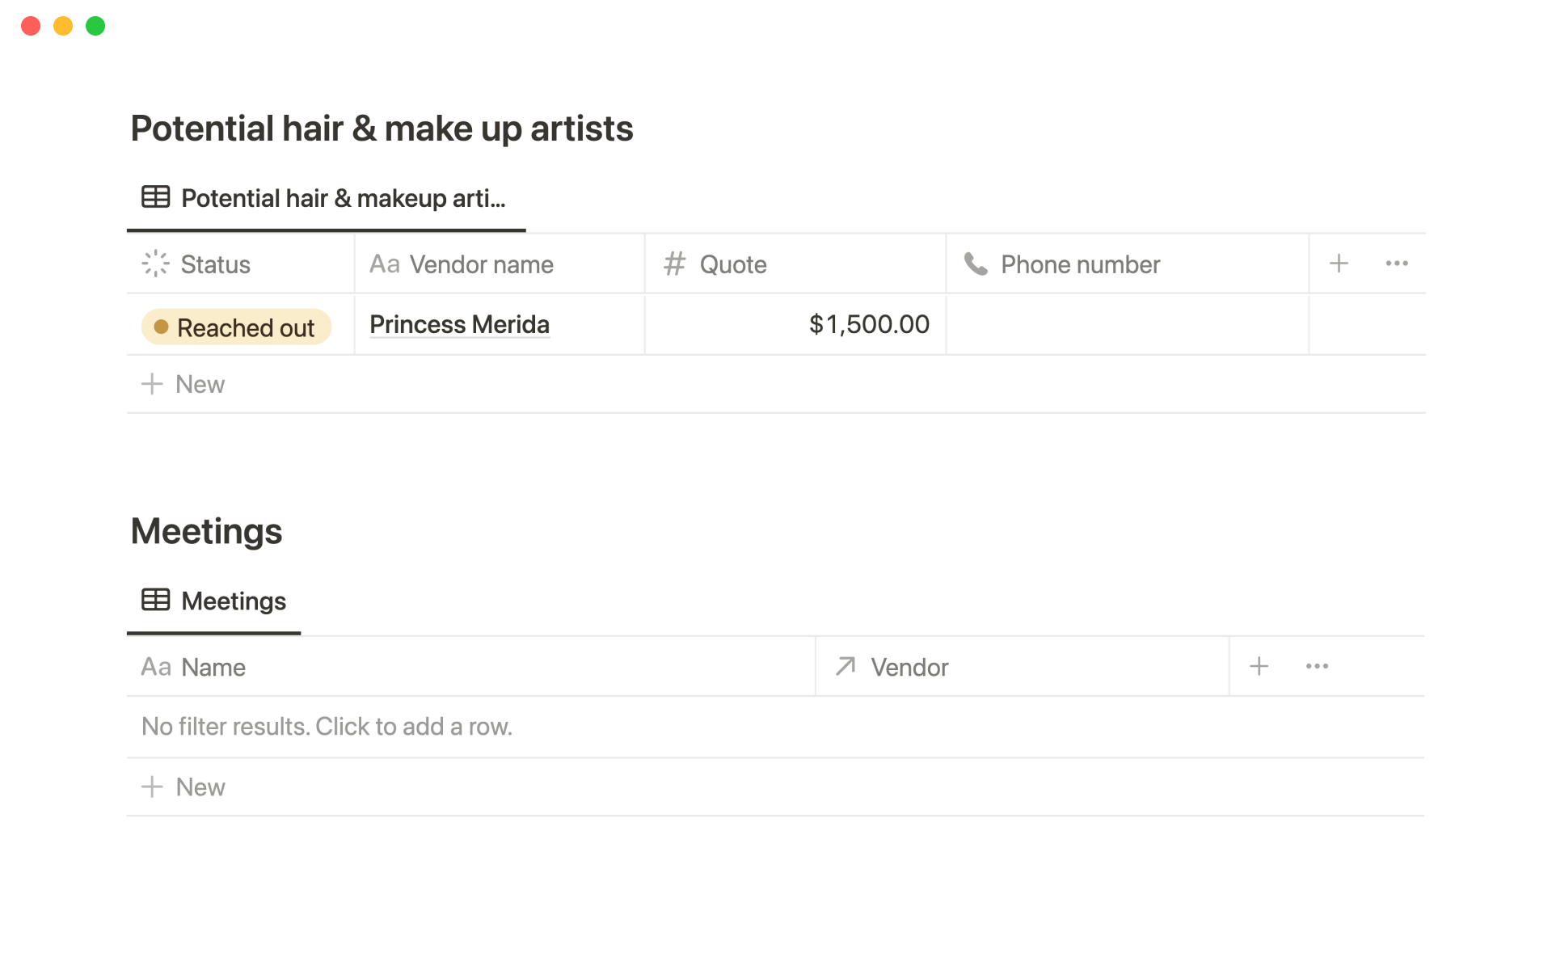Add a New row to artists table
The image size is (1552, 970).
[184, 385]
